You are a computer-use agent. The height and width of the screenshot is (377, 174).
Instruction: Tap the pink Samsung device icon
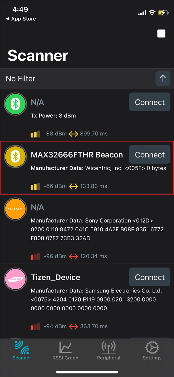(x=15, y=279)
